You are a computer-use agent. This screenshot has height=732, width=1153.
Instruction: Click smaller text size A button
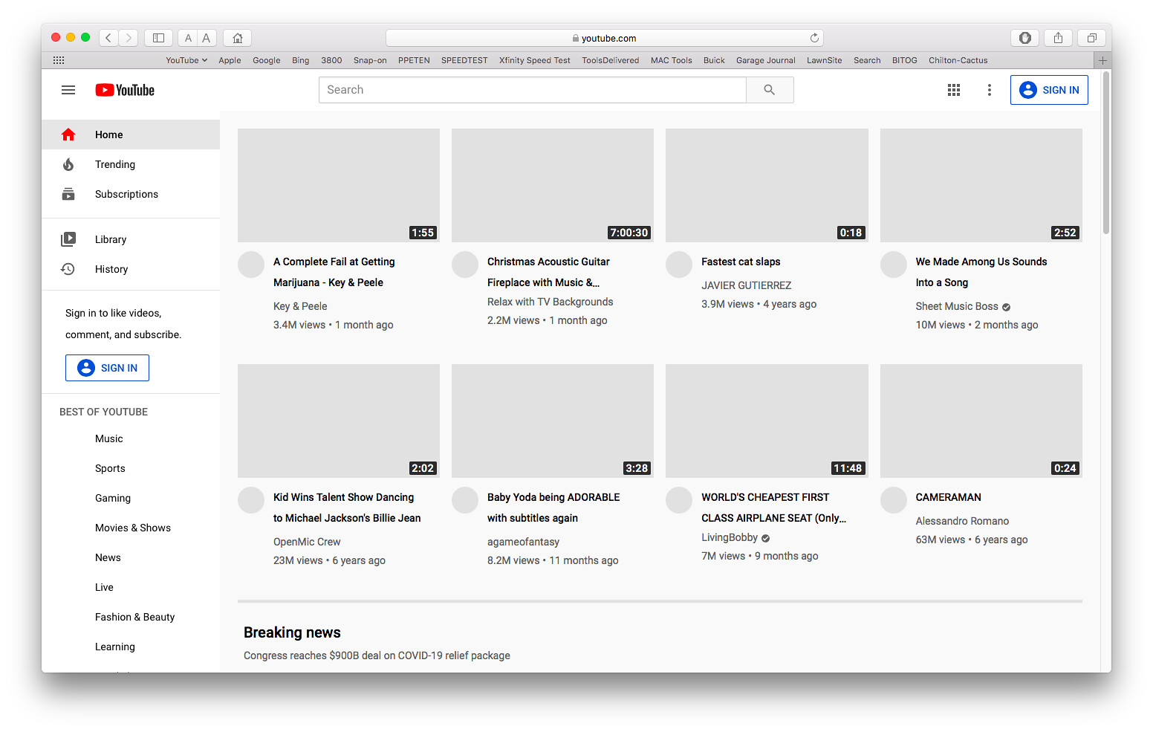188,38
